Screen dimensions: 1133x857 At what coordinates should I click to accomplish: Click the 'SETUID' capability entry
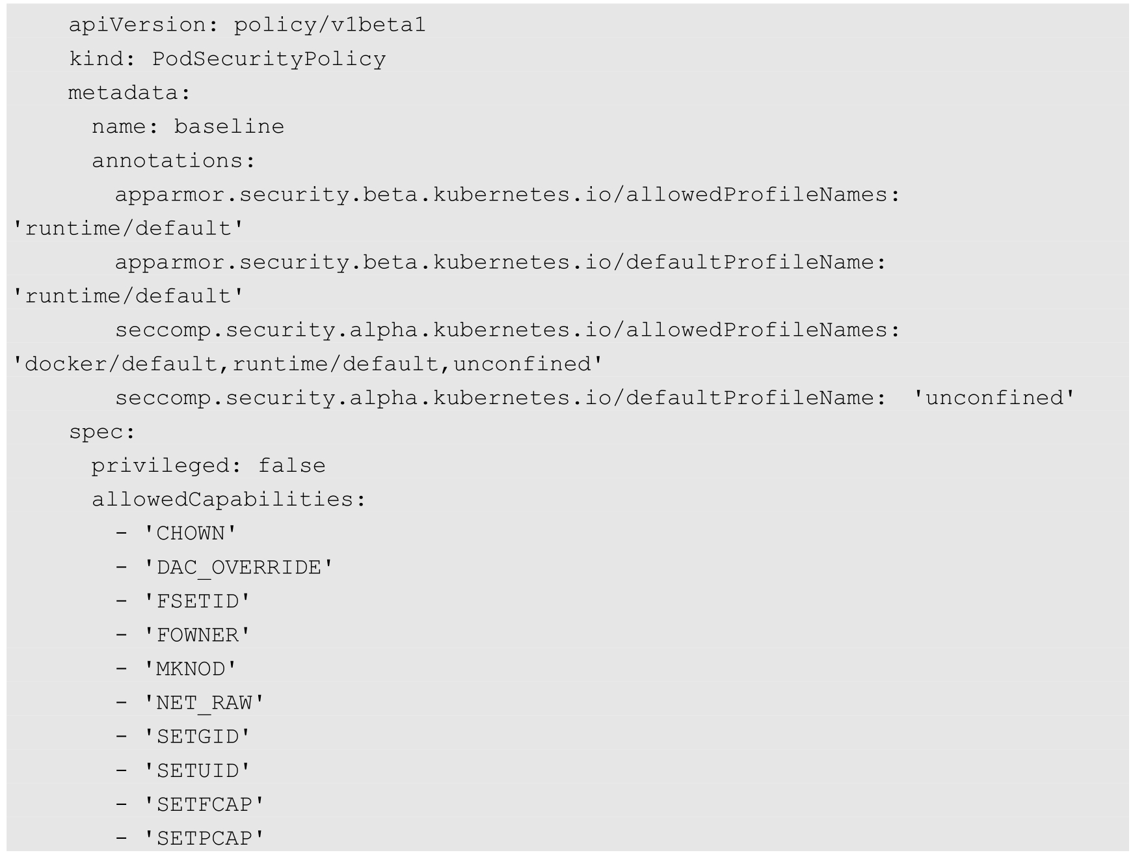[x=197, y=771]
